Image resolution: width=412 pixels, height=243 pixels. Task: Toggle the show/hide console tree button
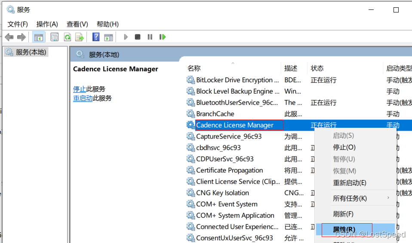(38, 37)
